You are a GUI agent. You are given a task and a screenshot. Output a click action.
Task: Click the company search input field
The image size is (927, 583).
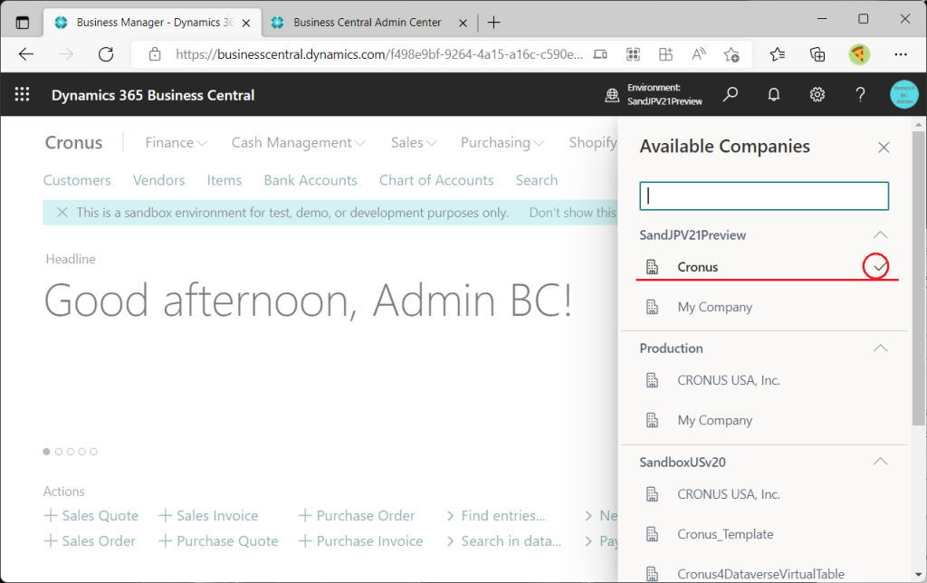point(764,196)
